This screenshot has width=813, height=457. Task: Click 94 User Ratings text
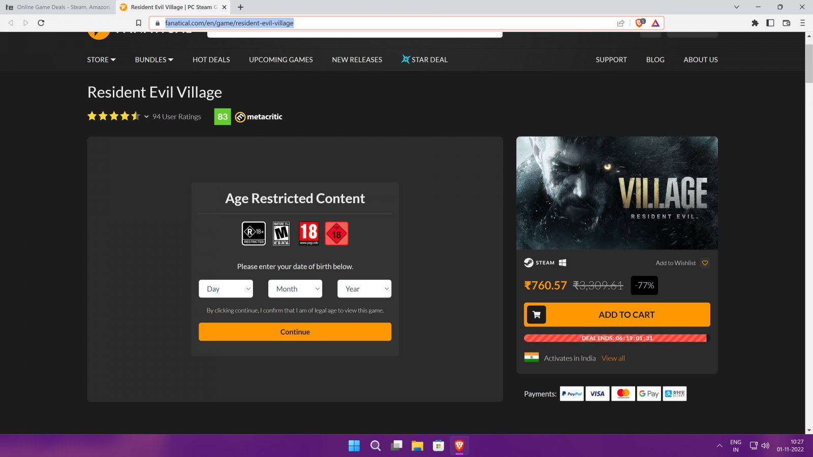[177, 117]
